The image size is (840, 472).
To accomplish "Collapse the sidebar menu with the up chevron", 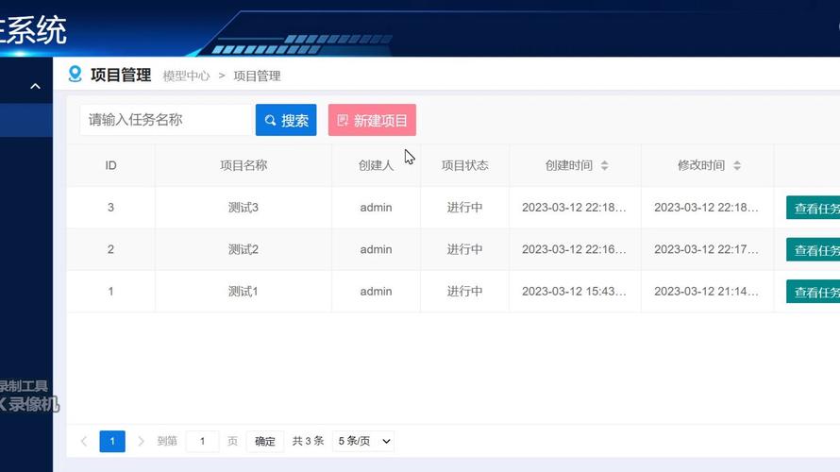I will coord(35,86).
